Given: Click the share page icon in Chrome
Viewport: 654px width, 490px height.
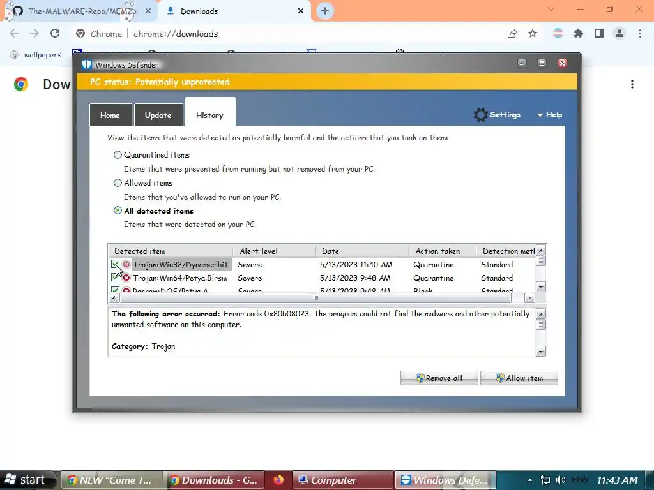Looking at the screenshot, I should click(x=512, y=34).
